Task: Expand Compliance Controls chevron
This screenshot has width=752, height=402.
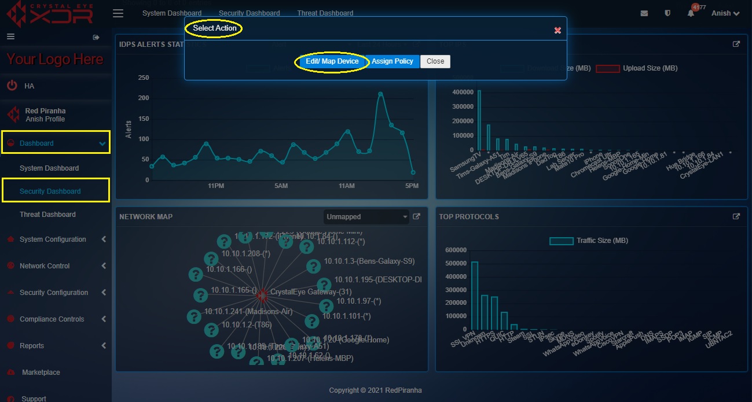Action: coord(104,319)
